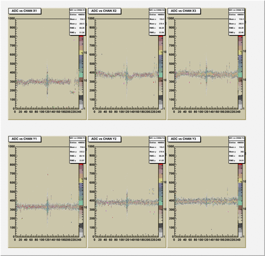Click the stats box header of the Y3 plot
The height and width of the screenshot is (256, 265).
pyautogui.click(x=236, y=138)
